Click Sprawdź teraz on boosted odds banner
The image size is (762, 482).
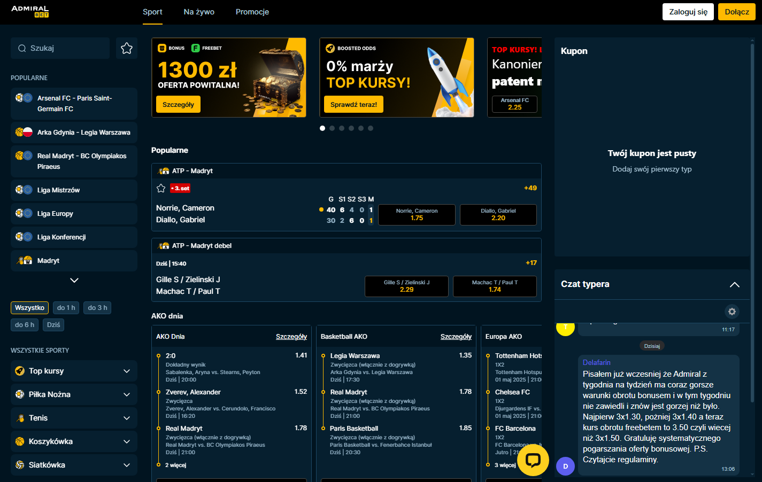tap(353, 105)
